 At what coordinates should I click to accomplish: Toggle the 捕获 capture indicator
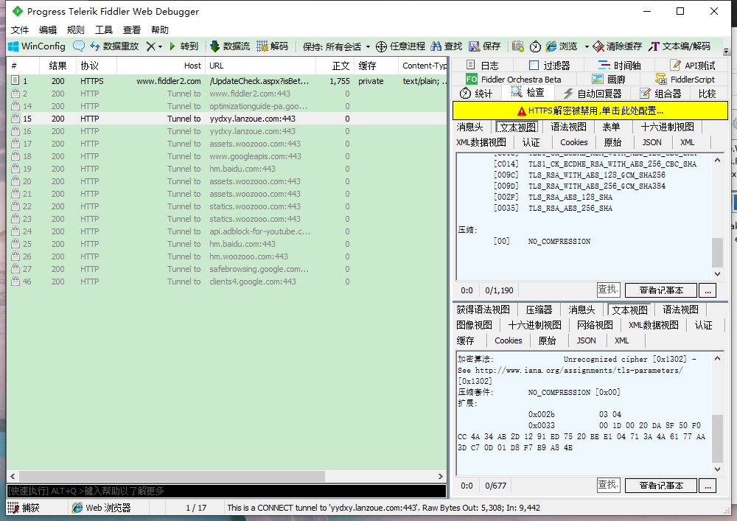click(24, 508)
